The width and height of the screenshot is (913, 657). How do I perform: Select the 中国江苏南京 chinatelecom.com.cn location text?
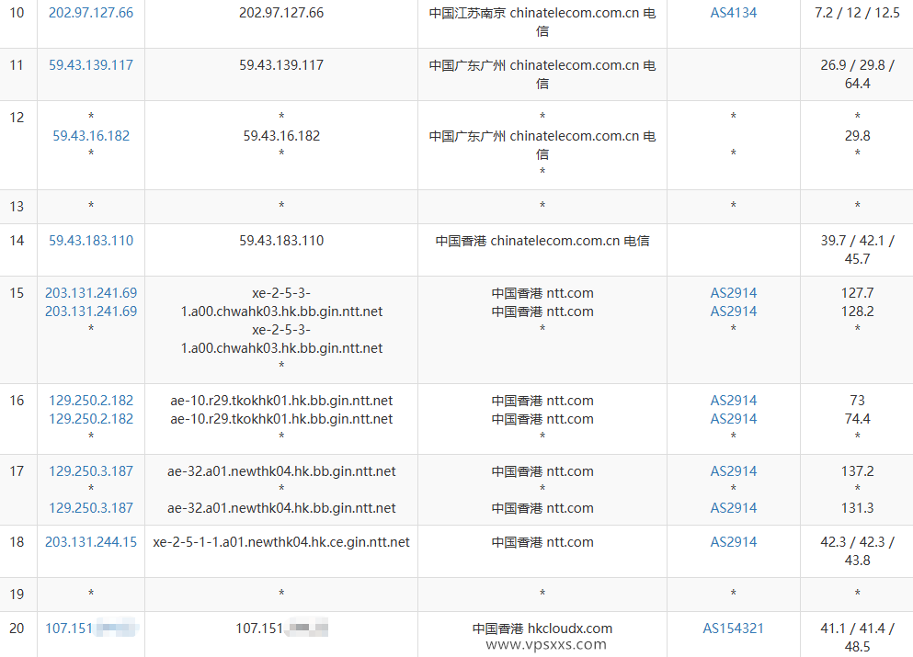542,21
